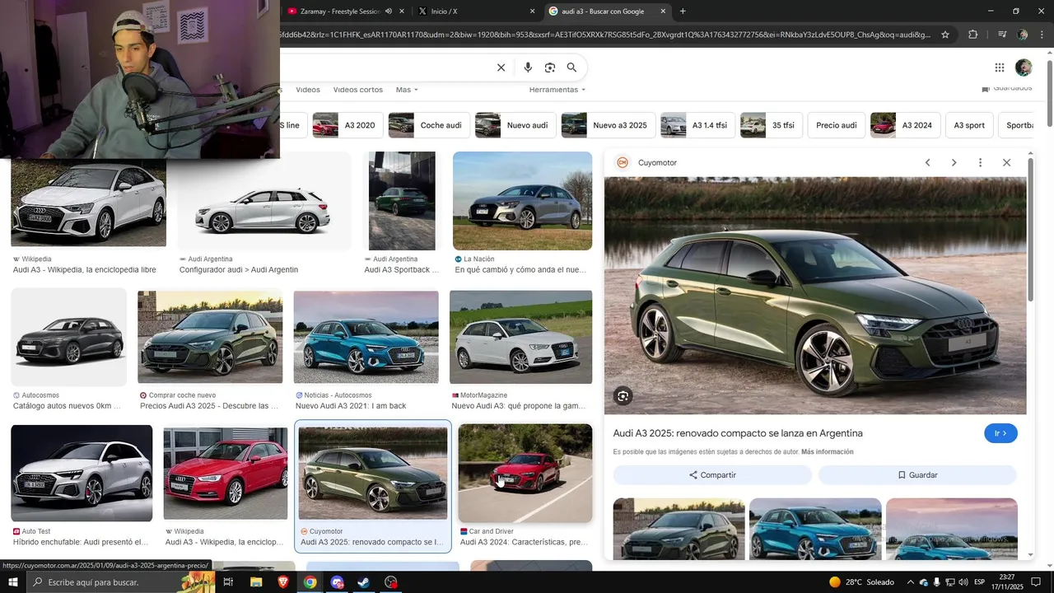Launch Brave browser from taskbar
The image size is (1054, 593).
(x=283, y=582)
